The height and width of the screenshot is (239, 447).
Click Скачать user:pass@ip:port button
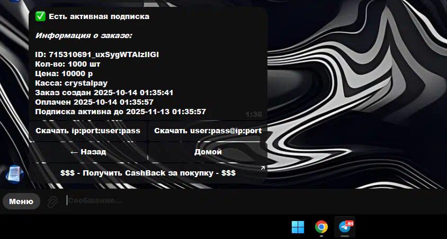coord(208,131)
